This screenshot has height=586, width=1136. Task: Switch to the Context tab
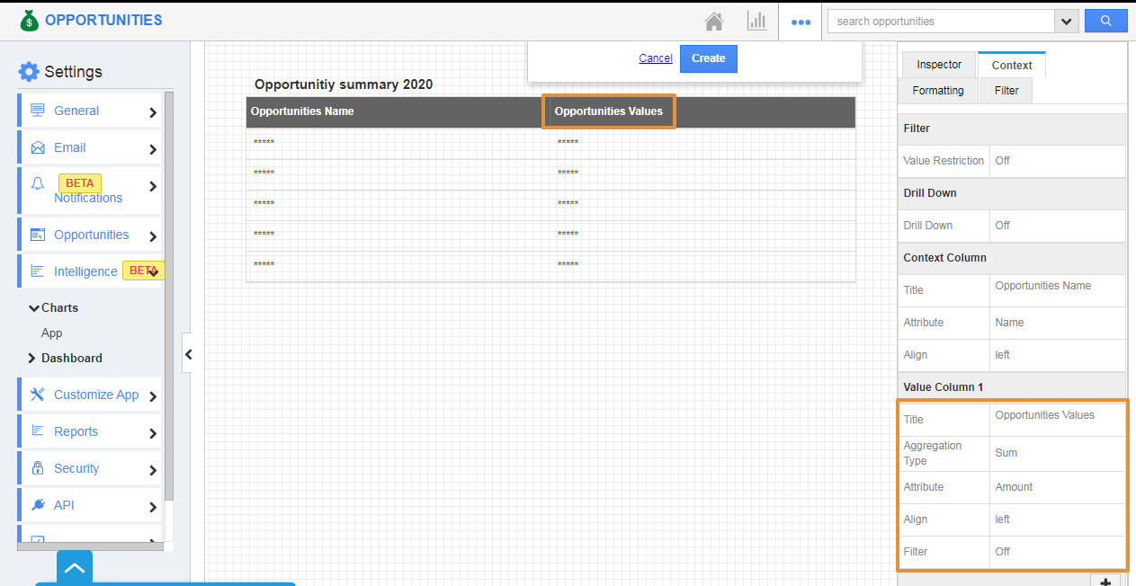tap(1012, 65)
